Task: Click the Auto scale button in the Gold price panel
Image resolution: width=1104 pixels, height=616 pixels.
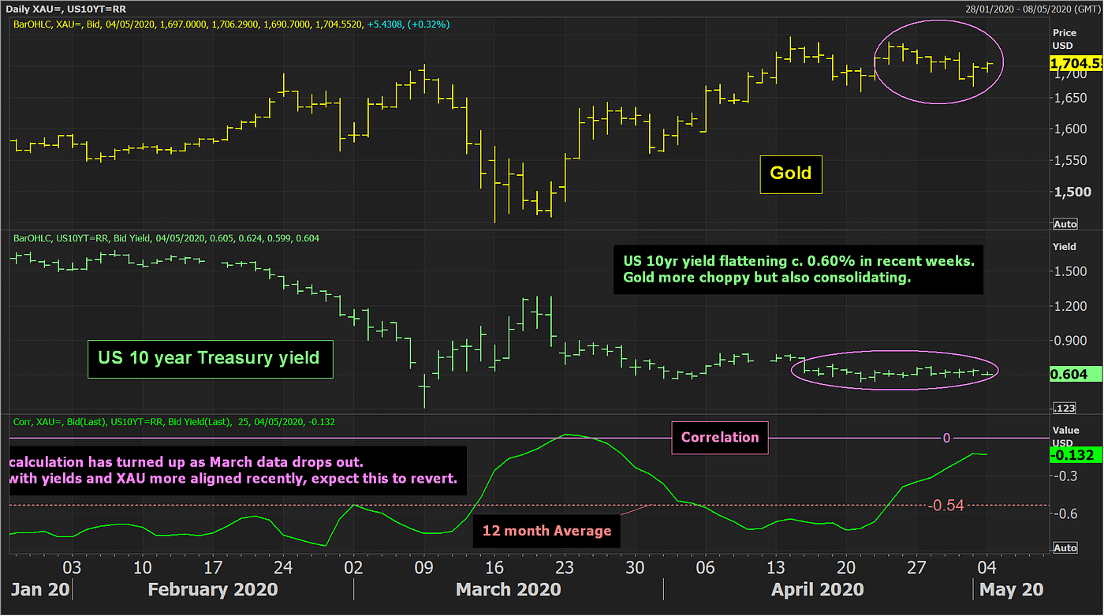Action: 1065,224
